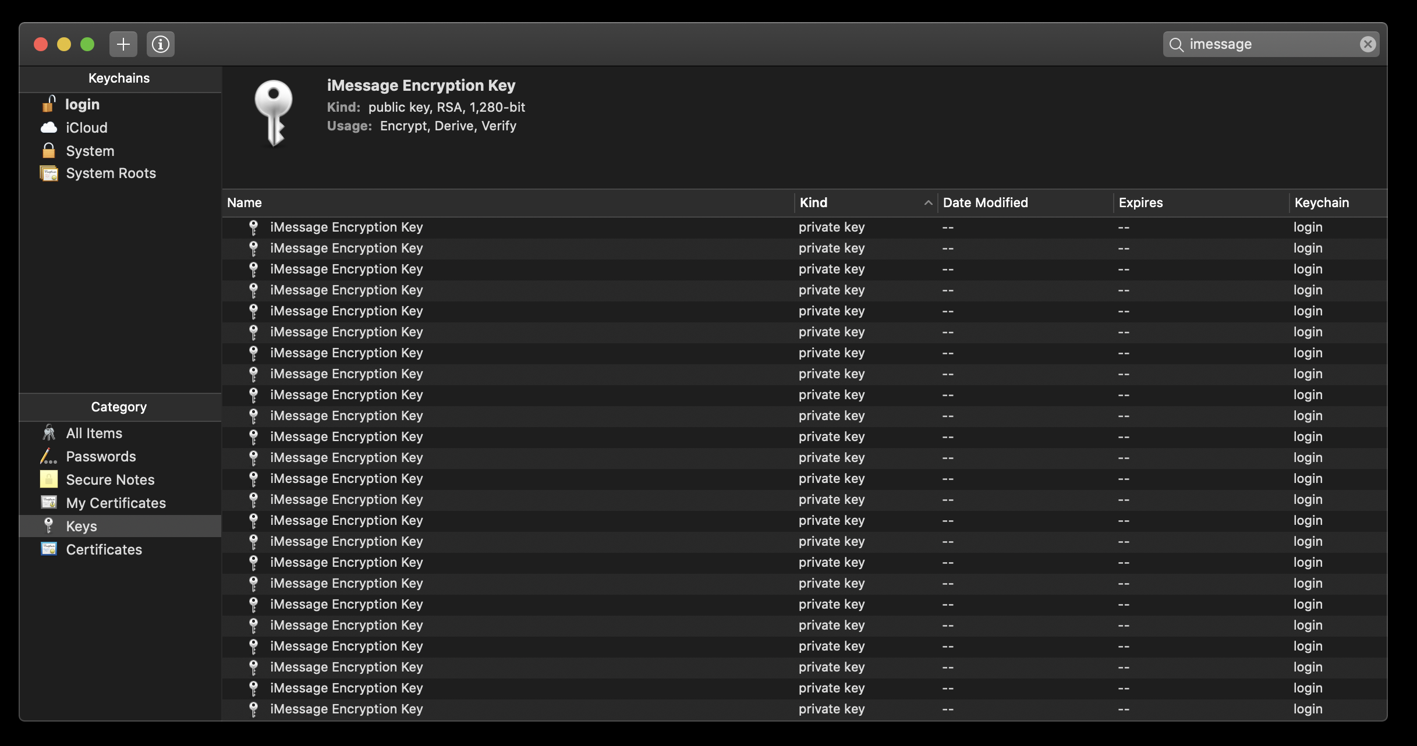Show the Passwords category

pos(121,456)
